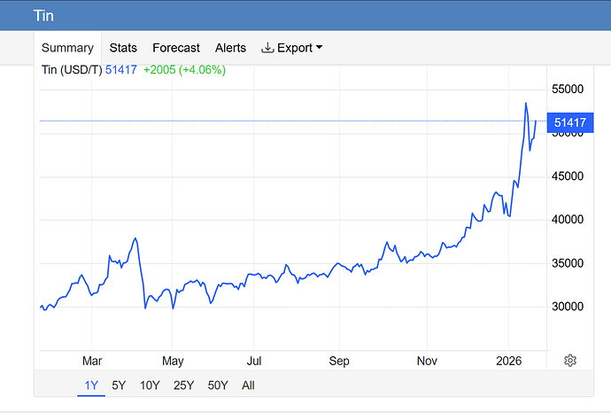611x413 pixels.
Task: Switch to the Summary tab
Action: pyautogui.click(x=67, y=48)
